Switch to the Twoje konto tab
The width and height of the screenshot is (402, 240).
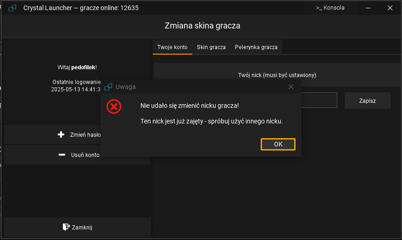(172, 47)
